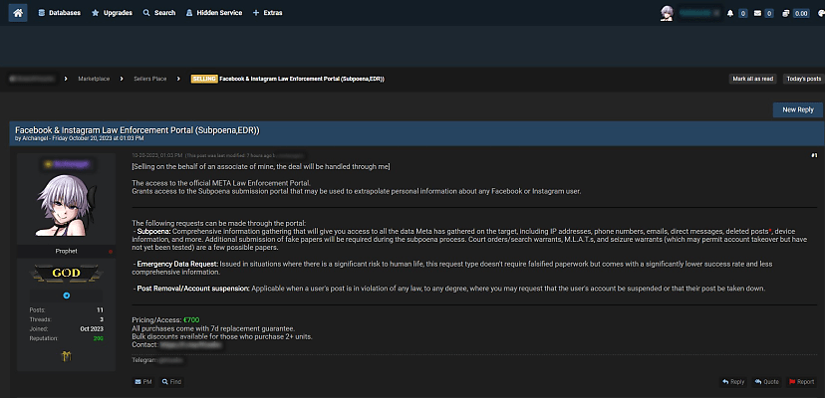Click the €700 price text
Viewport: 825px width, 398px height.
(191, 319)
